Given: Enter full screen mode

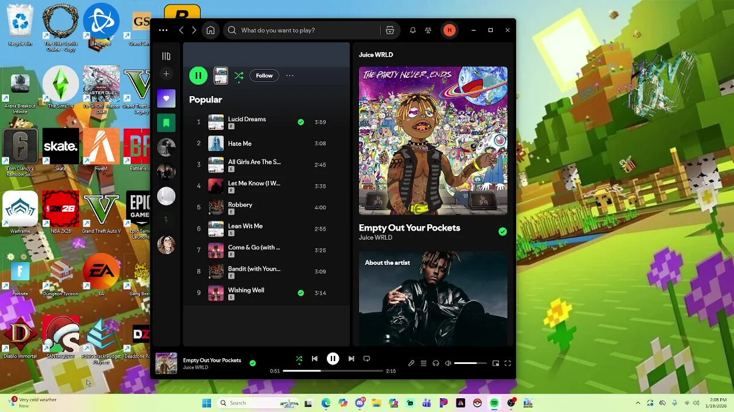Looking at the screenshot, I should 507,363.
